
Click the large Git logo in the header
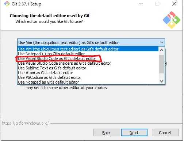[x=172, y=20]
